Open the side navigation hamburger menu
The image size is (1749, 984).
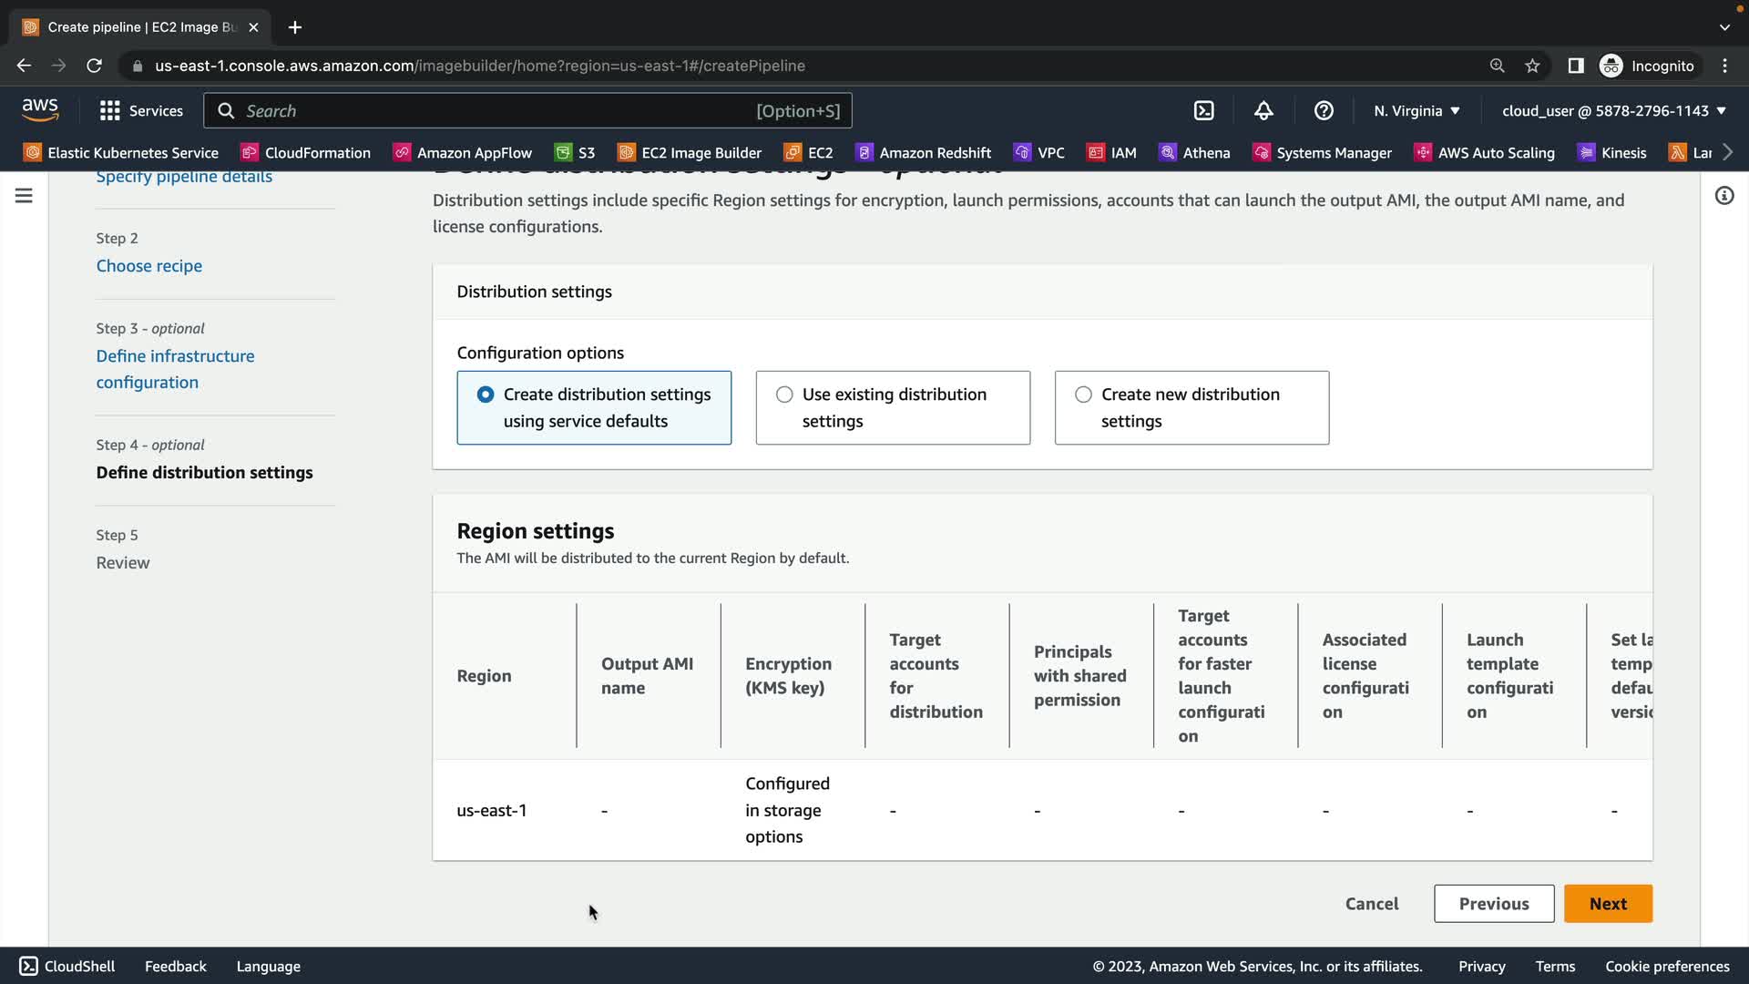24,196
